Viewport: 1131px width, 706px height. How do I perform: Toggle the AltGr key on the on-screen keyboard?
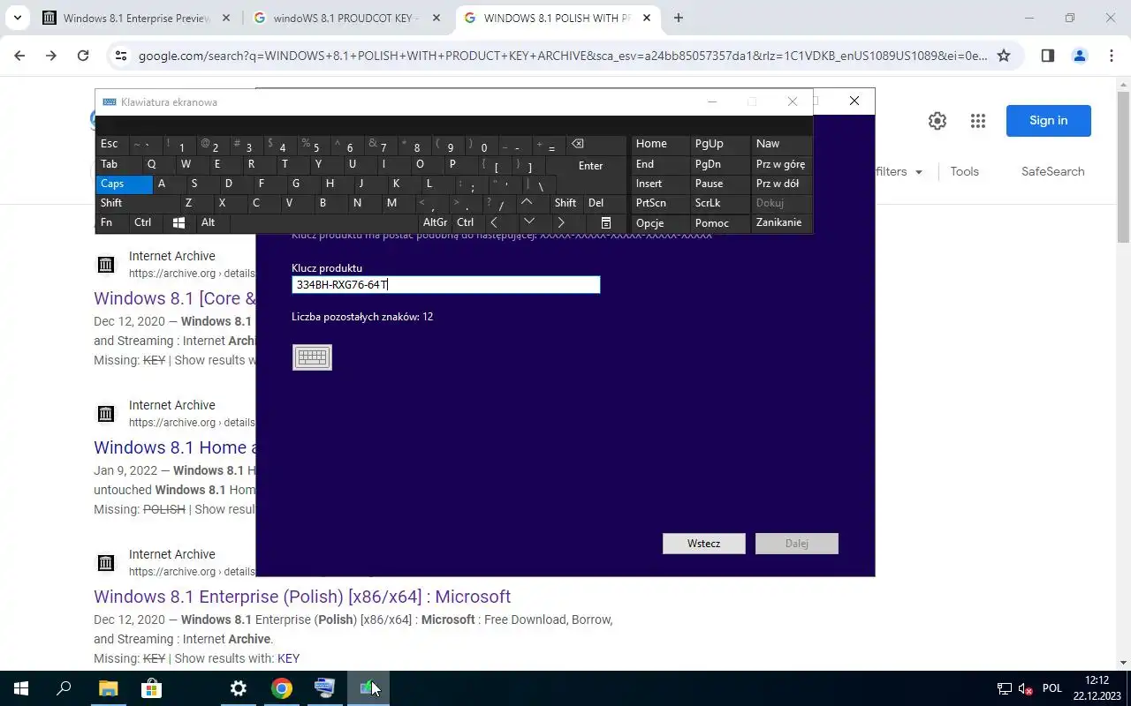coord(435,222)
